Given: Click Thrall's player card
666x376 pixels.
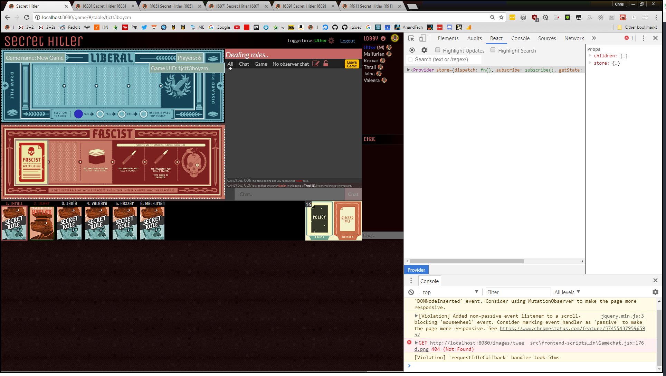Looking at the screenshot, I should pyautogui.click(x=14, y=223).
